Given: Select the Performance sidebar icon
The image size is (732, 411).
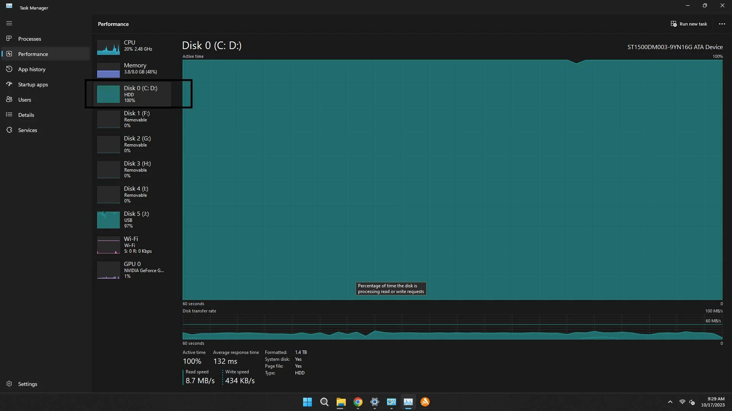Looking at the screenshot, I should click(9, 54).
